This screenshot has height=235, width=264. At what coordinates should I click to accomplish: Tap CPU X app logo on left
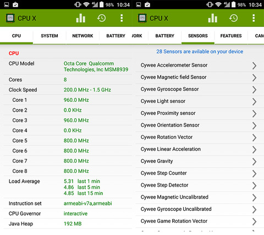10,18
